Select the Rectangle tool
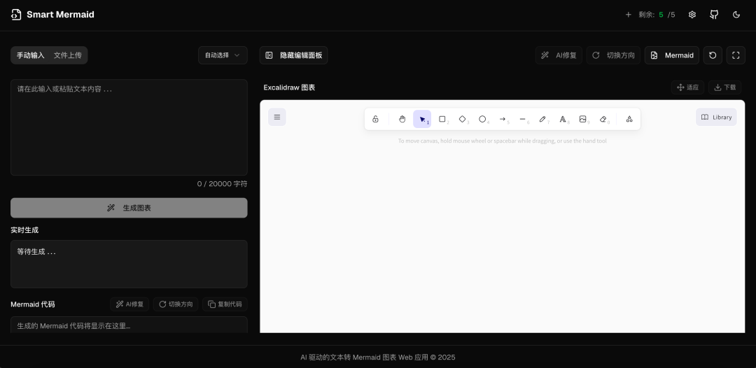Viewport: 756px width, 368px height. 442,119
